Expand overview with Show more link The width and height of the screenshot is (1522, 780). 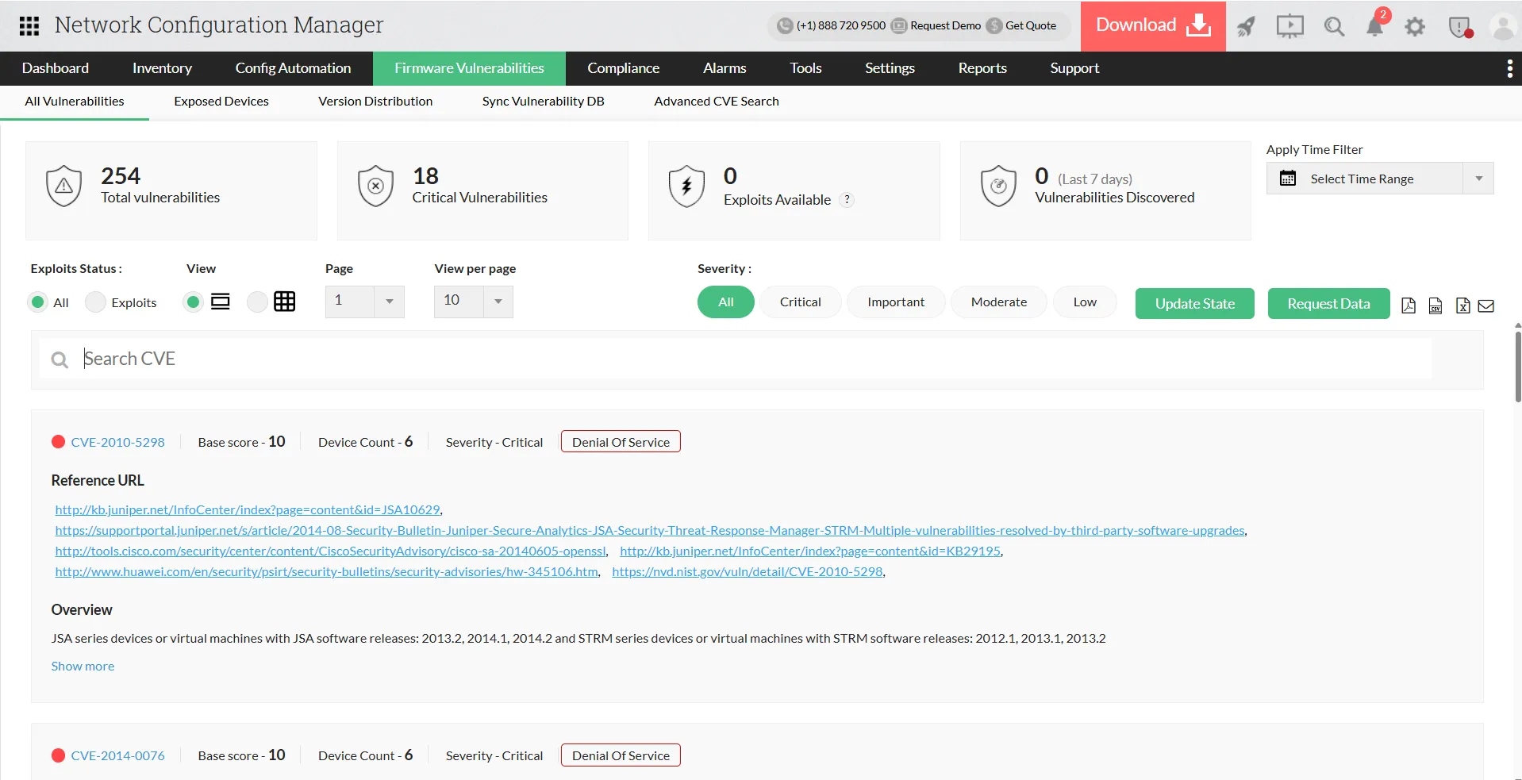(x=83, y=667)
